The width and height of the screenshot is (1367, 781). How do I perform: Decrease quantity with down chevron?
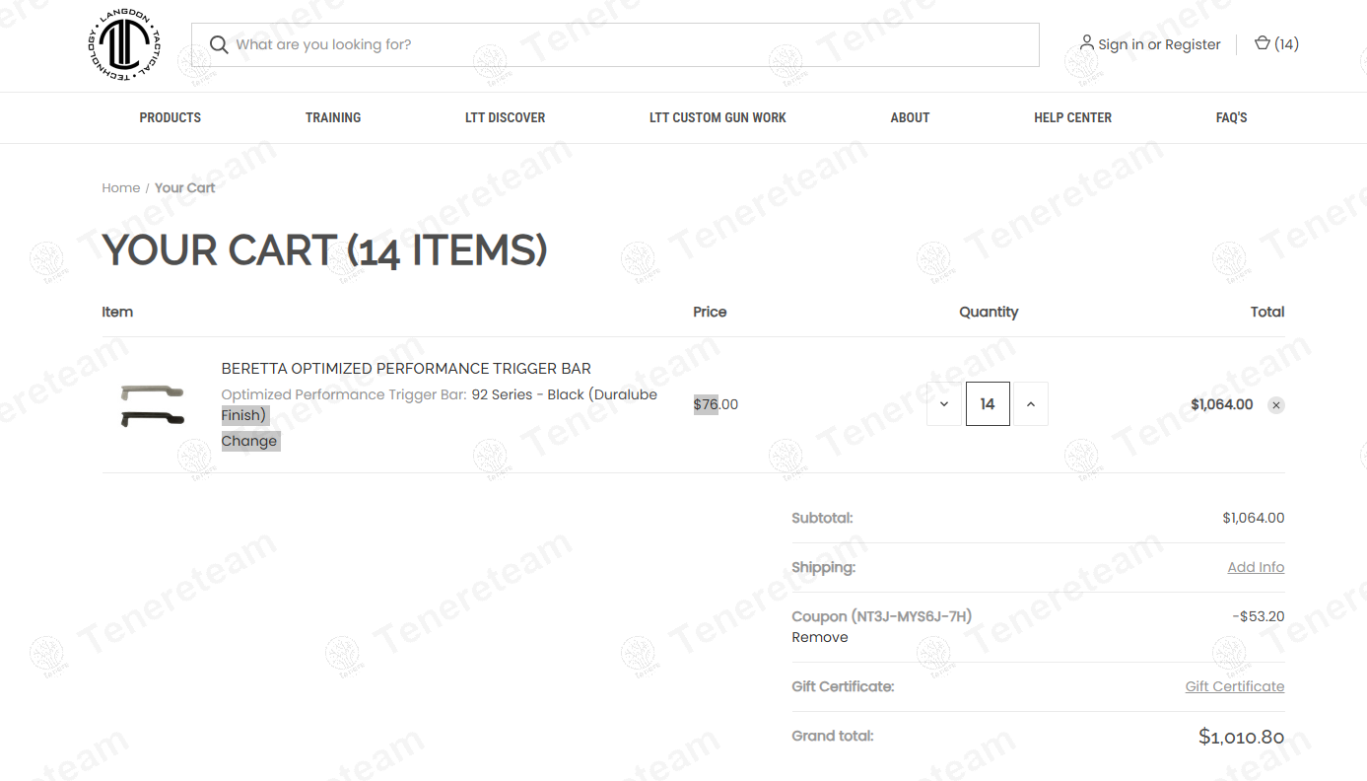point(944,404)
